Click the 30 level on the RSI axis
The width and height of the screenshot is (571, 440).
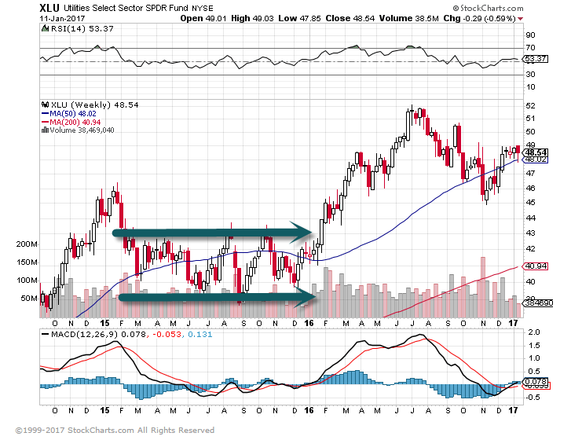click(530, 75)
